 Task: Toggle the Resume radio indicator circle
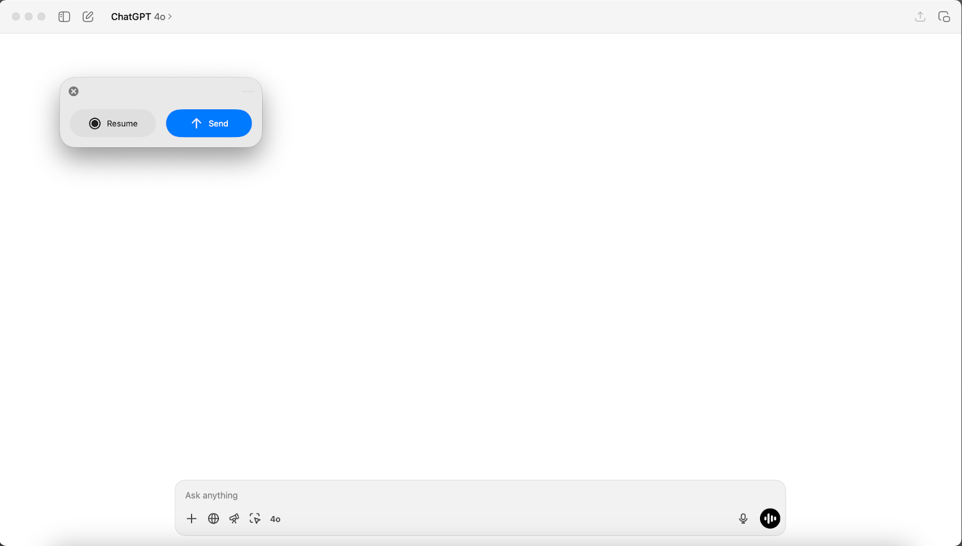[x=94, y=123]
